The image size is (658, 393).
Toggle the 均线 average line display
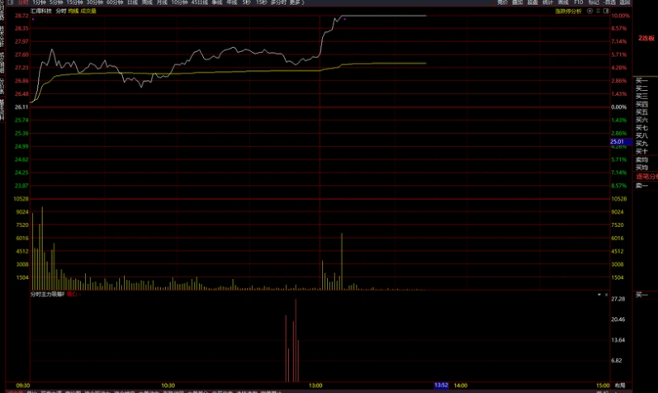click(73, 12)
